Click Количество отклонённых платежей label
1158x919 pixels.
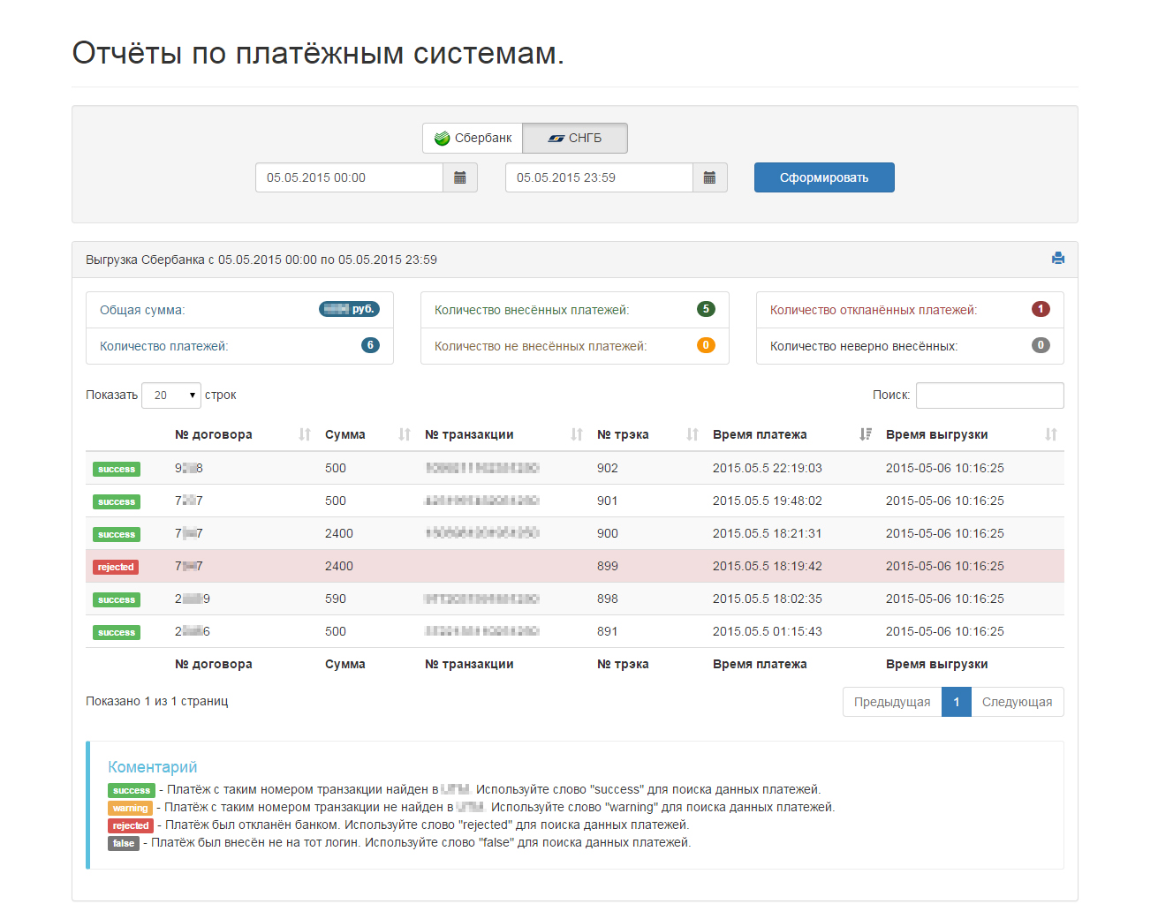coord(874,310)
